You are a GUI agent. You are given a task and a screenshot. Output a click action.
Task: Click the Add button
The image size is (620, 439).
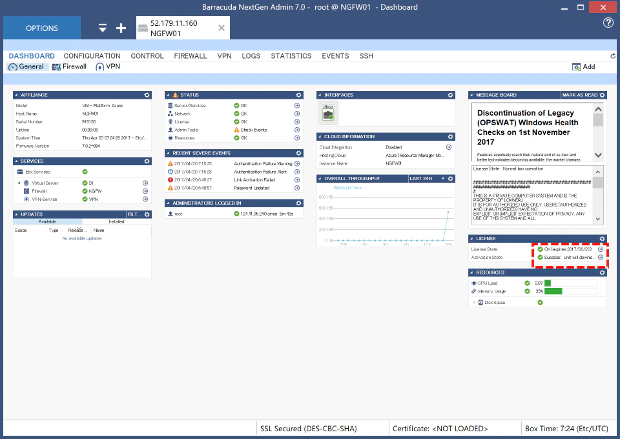click(584, 66)
